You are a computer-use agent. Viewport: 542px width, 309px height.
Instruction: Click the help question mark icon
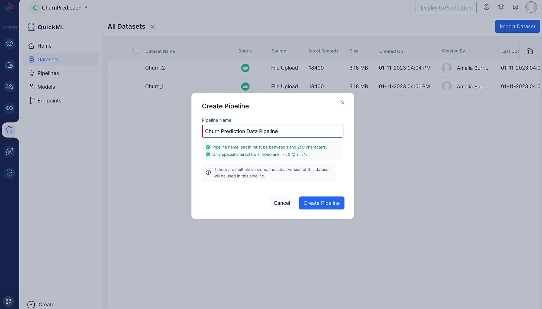click(x=486, y=7)
